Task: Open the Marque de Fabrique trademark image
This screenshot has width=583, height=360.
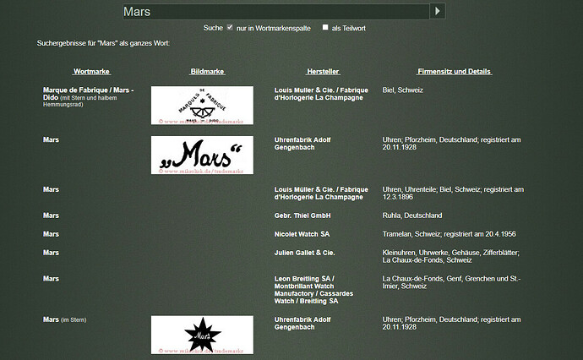Action: (202, 106)
